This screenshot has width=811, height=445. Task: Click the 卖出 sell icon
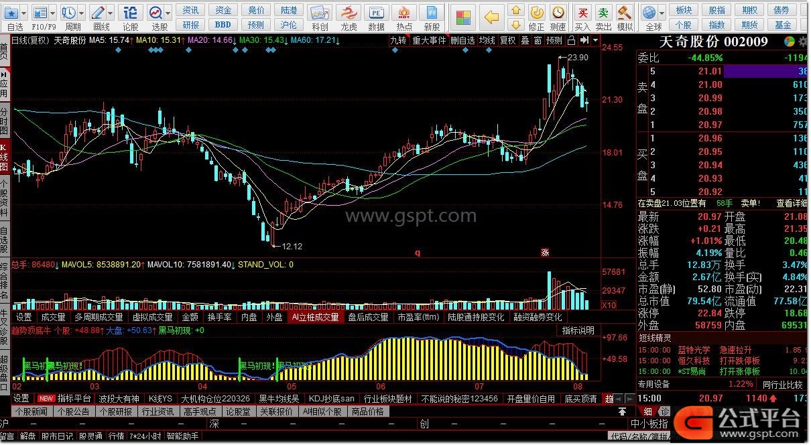tap(604, 13)
